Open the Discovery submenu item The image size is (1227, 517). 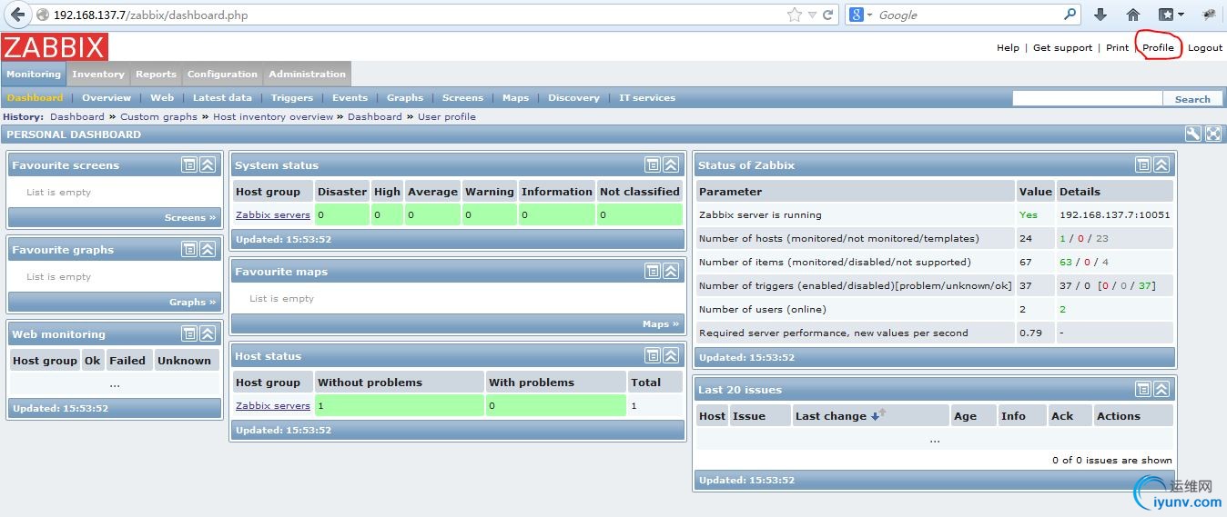573,98
